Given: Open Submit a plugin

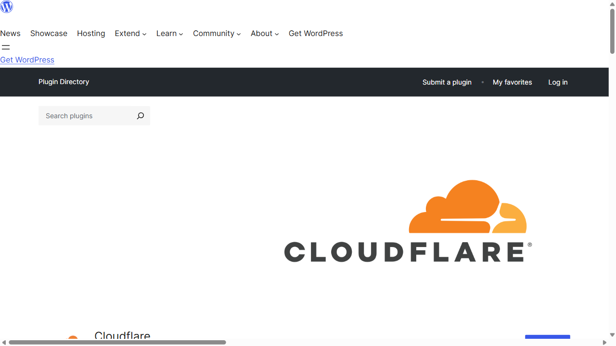Looking at the screenshot, I should click(447, 82).
